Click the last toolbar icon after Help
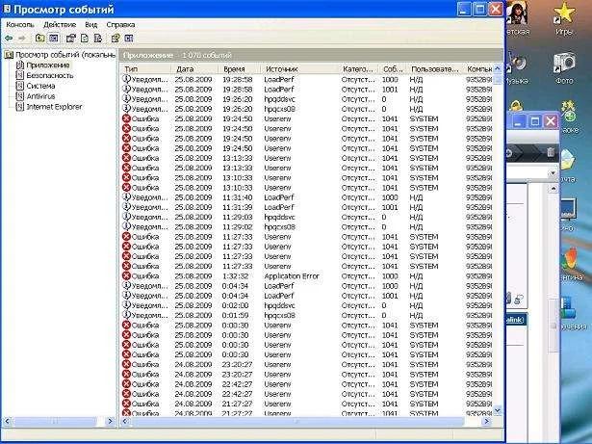The height and width of the screenshot is (444, 592). [x=129, y=39]
